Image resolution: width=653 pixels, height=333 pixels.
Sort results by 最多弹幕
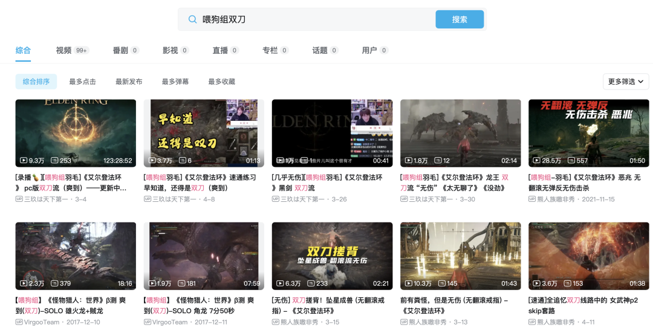(x=175, y=82)
